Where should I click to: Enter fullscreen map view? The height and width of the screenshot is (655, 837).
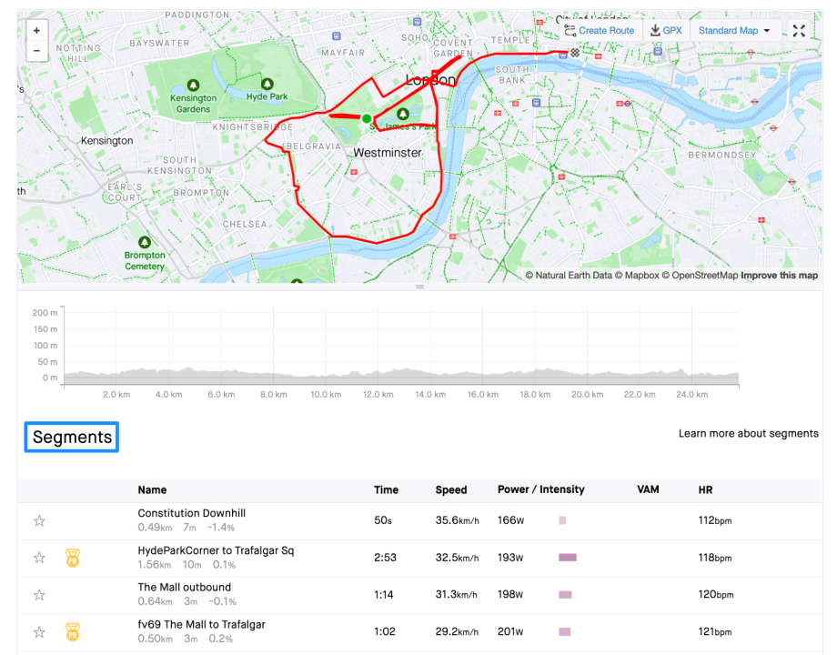799,31
